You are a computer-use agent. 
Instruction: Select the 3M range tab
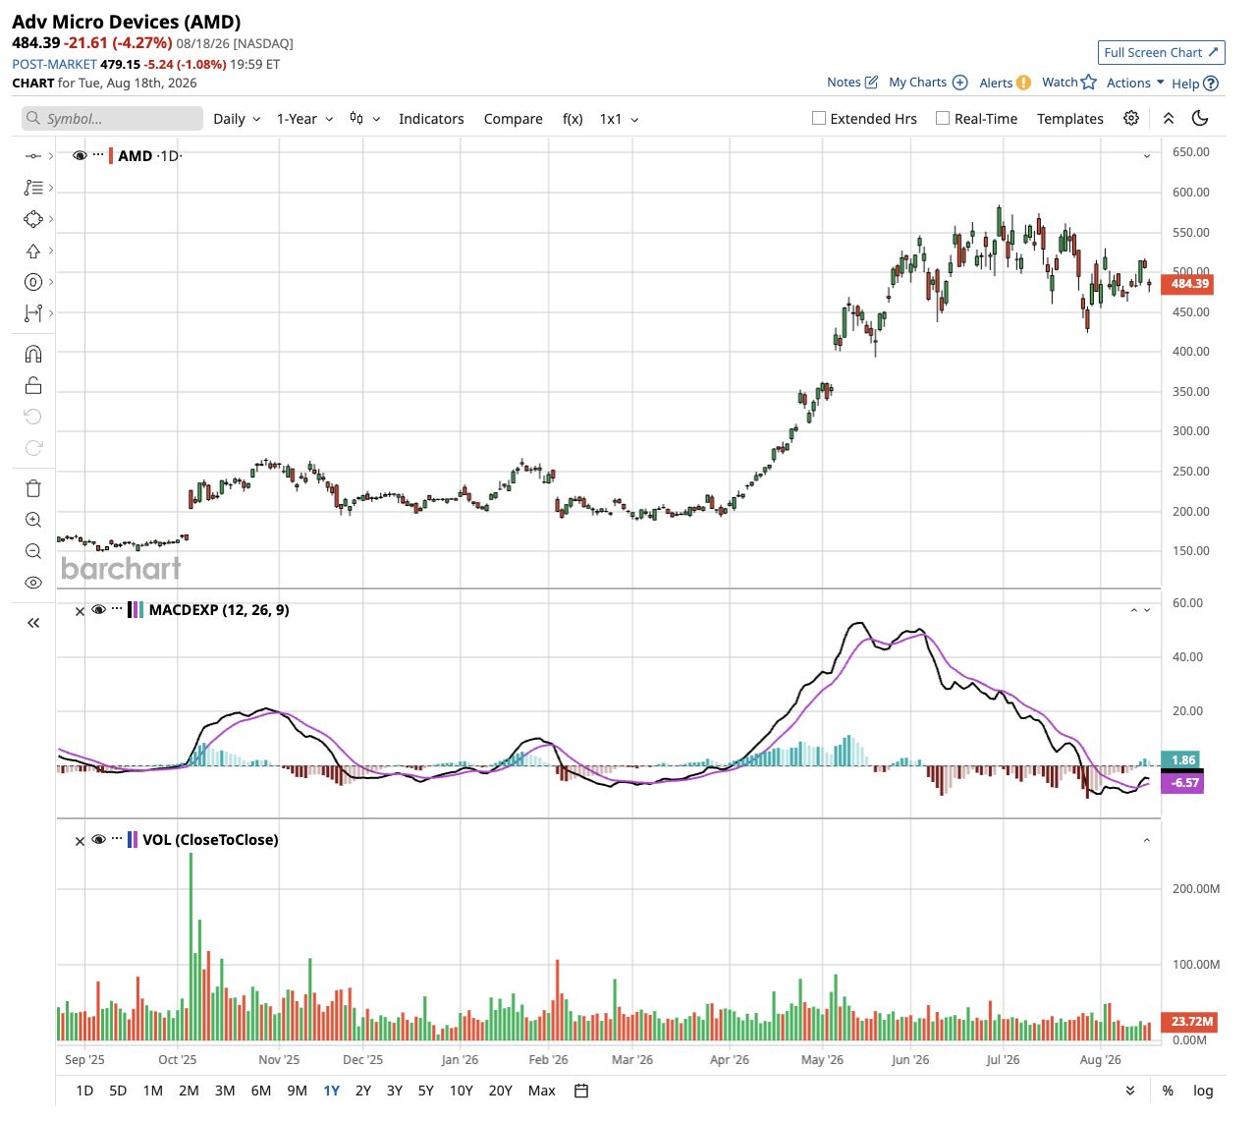click(225, 1091)
